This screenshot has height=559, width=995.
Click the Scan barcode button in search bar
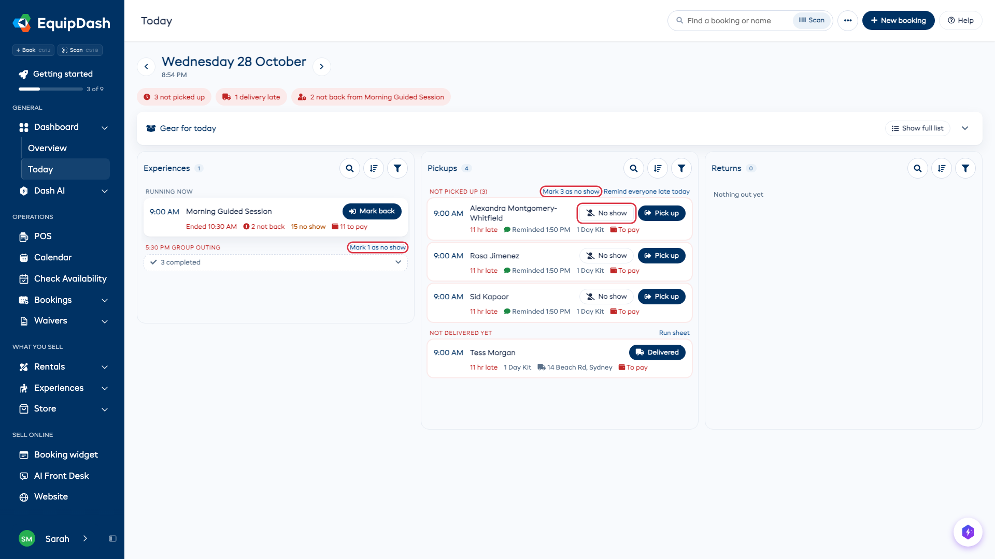pos(812,21)
